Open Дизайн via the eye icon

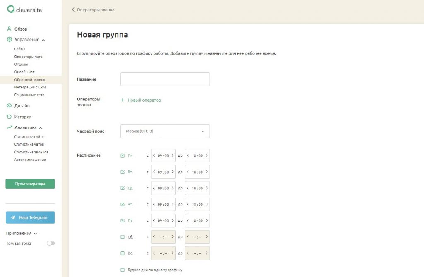point(9,105)
